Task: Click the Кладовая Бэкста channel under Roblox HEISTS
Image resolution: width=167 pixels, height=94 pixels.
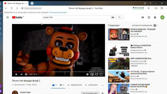Action: [x=137, y=50]
